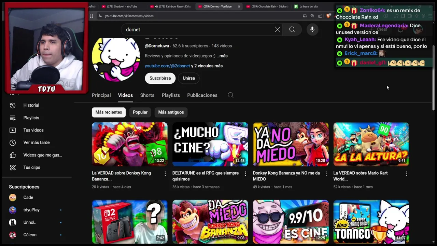Select the Más recientes filter chip
This screenshot has width=437, height=246.
(109, 112)
